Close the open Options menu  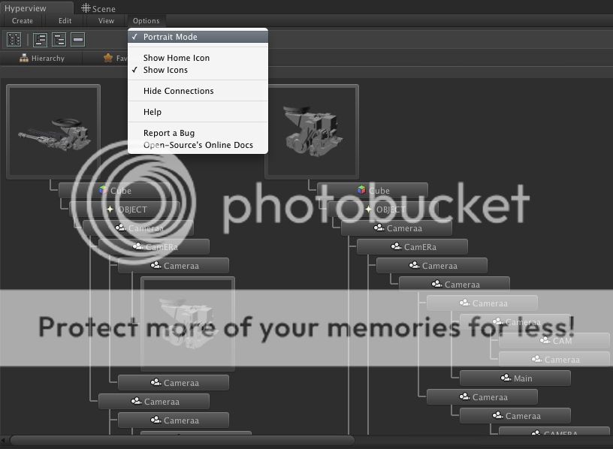pos(146,21)
